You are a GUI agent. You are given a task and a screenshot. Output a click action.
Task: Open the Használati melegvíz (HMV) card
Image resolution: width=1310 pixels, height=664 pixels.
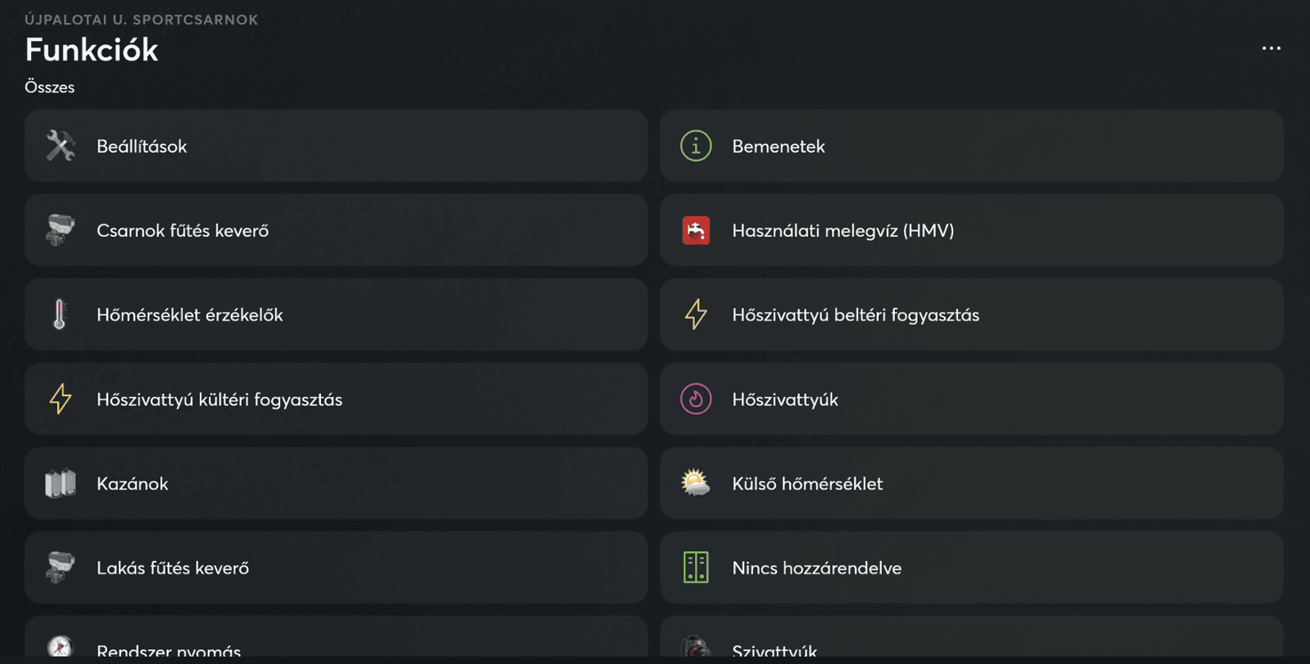tap(971, 230)
